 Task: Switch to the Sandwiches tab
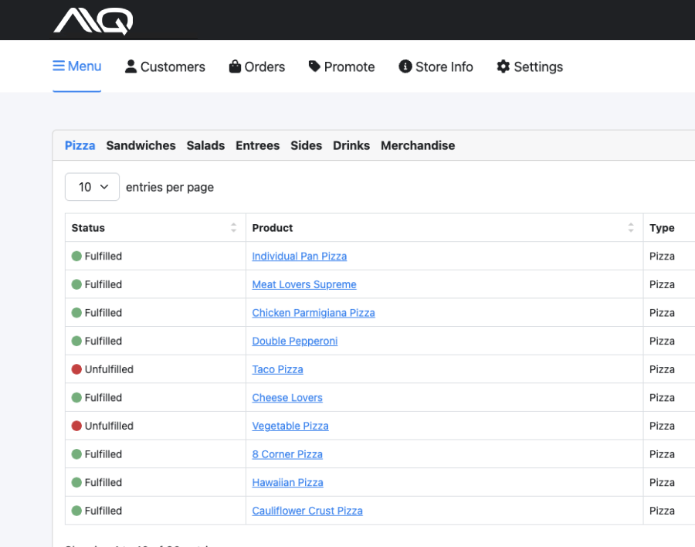[141, 145]
